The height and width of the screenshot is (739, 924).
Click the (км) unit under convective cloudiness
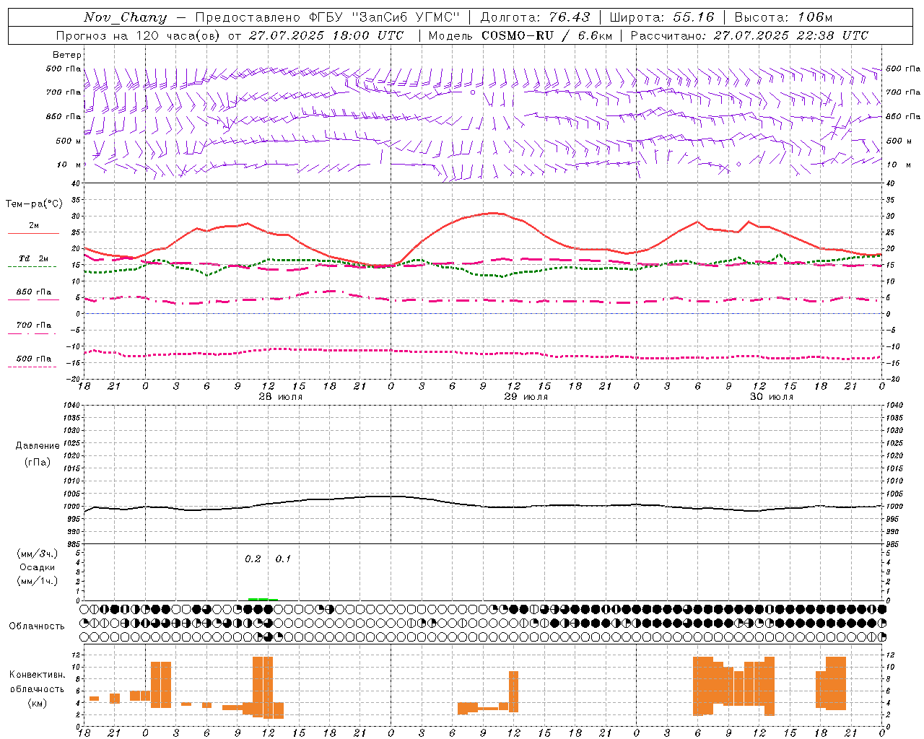coord(37,703)
